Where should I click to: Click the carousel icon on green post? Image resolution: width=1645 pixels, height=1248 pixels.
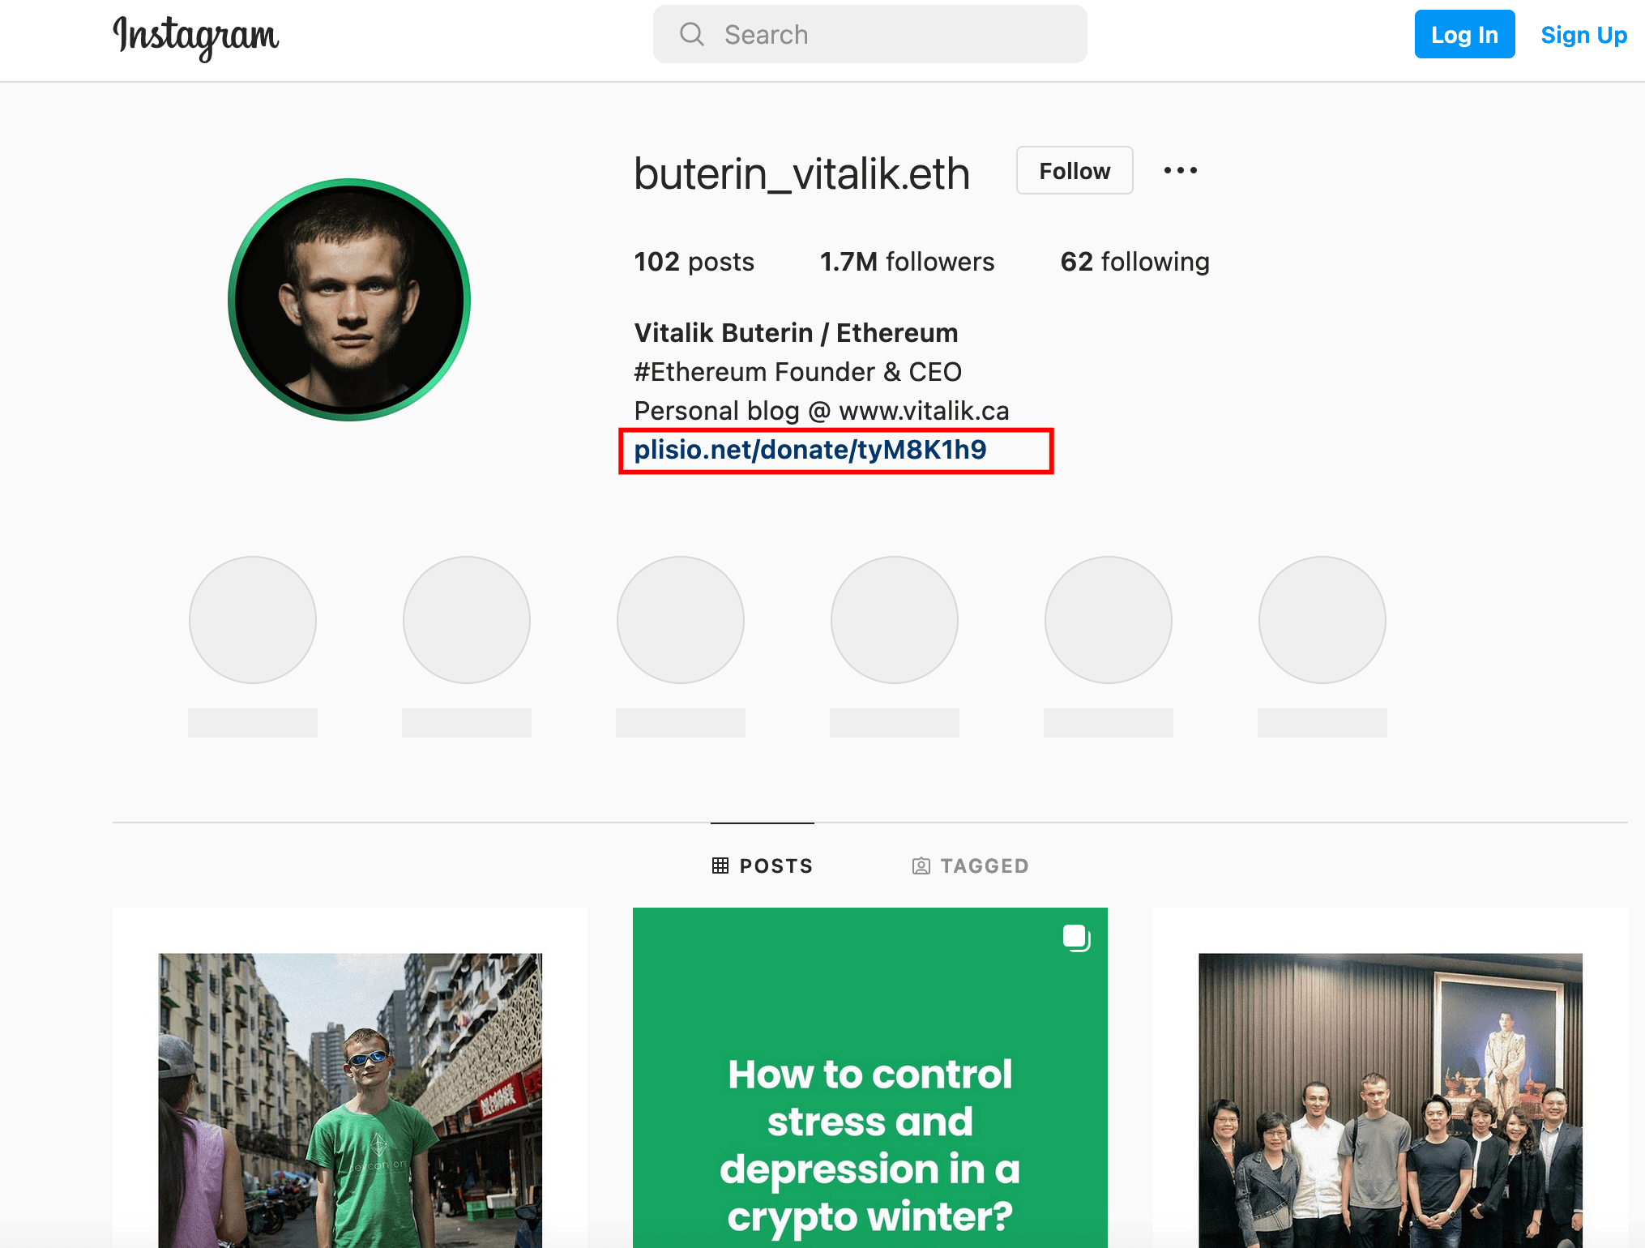click(1076, 938)
